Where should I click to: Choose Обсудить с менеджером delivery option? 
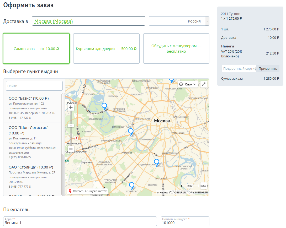click(x=176, y=48)
